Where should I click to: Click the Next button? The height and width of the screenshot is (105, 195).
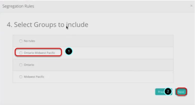click(x=181, y=92)
